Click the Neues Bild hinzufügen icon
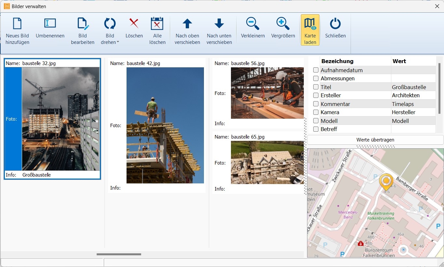Viewport: 444px width, 267px height. pos(17,24)
